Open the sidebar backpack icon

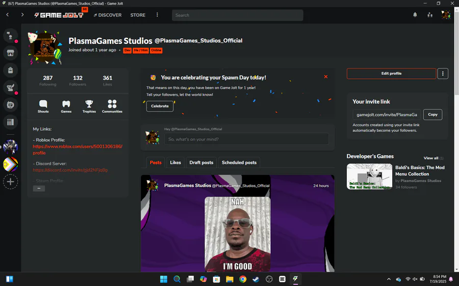pos(11,70)
